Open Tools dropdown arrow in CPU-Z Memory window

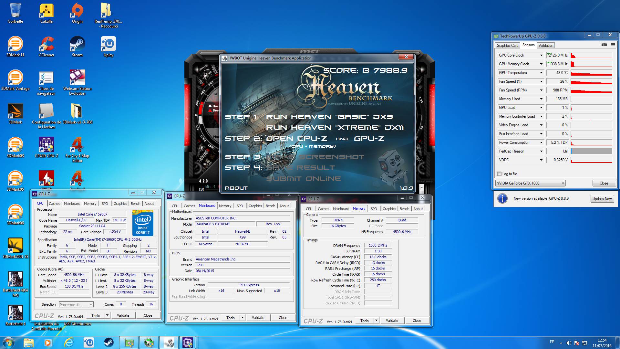point(376,321)
